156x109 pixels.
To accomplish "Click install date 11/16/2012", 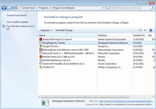I will pos(138,39).
